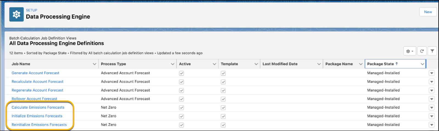The height and width of the screenshot is (131, 439).
Task: Open row actions for Generate Account Forecast
Action: pyautogui.click(x=432, y=73)
